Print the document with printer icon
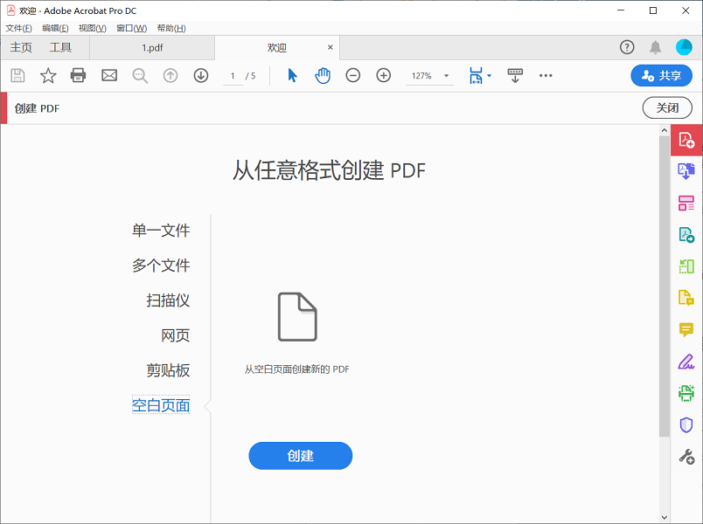 click(x=78, y=75)
